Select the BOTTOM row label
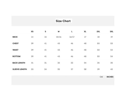 click(x=16, y=56)
